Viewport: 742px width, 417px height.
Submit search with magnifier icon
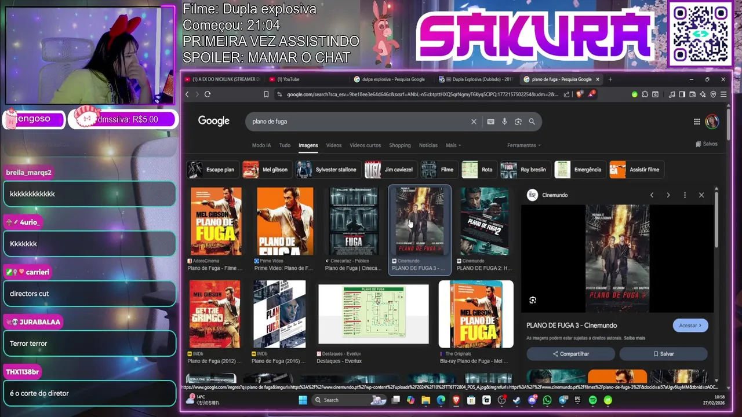pyautogui.click(x=532, y=122)
